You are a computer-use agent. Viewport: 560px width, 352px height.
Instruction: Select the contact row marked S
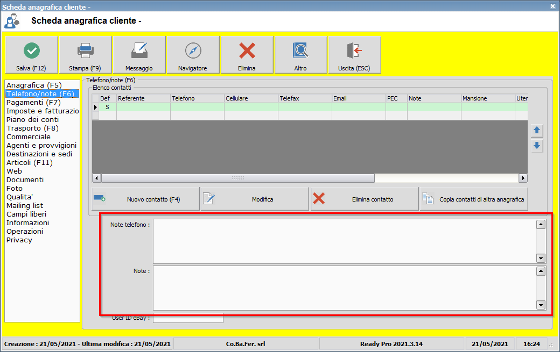coord(310,107)
